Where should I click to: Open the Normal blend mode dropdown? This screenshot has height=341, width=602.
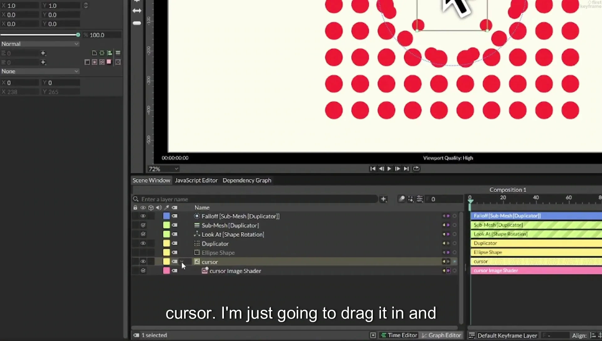pyautogui.click(x=40, y=44)
